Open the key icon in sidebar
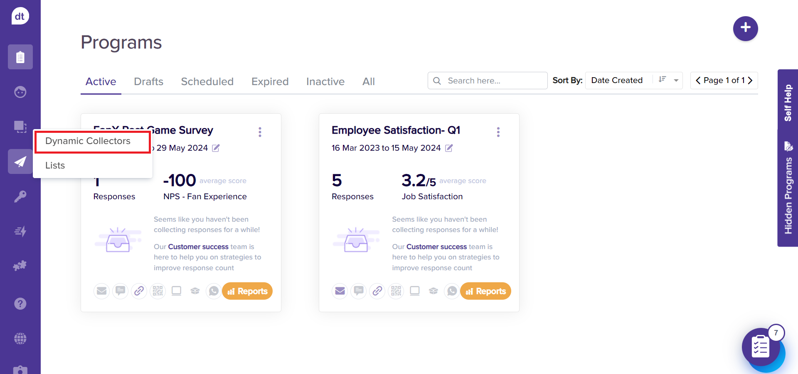This screenshot has height=374, width=798. (20, 196)
